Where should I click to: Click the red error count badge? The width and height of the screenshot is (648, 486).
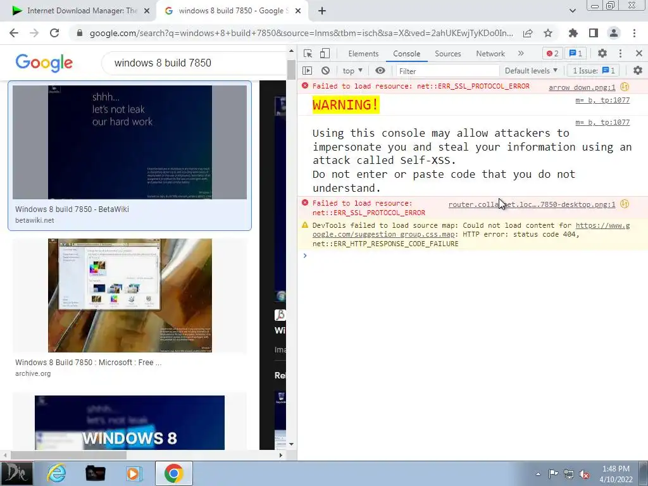coord(552,53)
